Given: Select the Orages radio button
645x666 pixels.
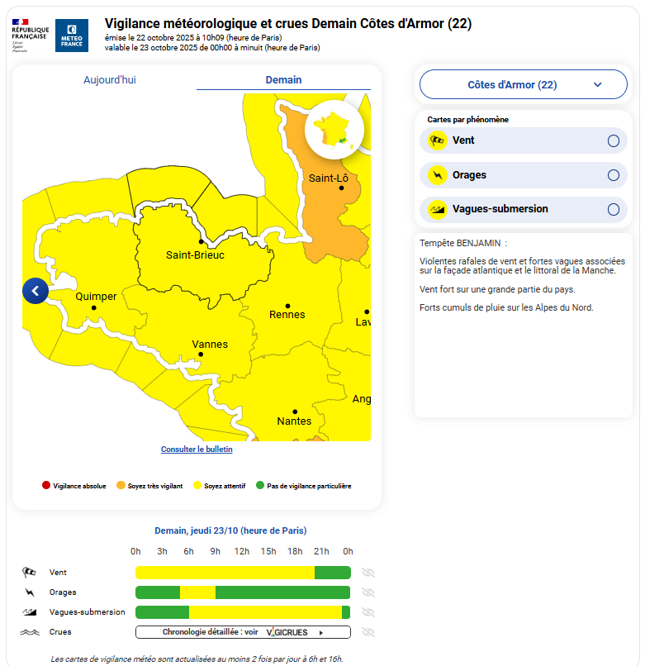Looking at the screenshot, I should pos(613,175).
